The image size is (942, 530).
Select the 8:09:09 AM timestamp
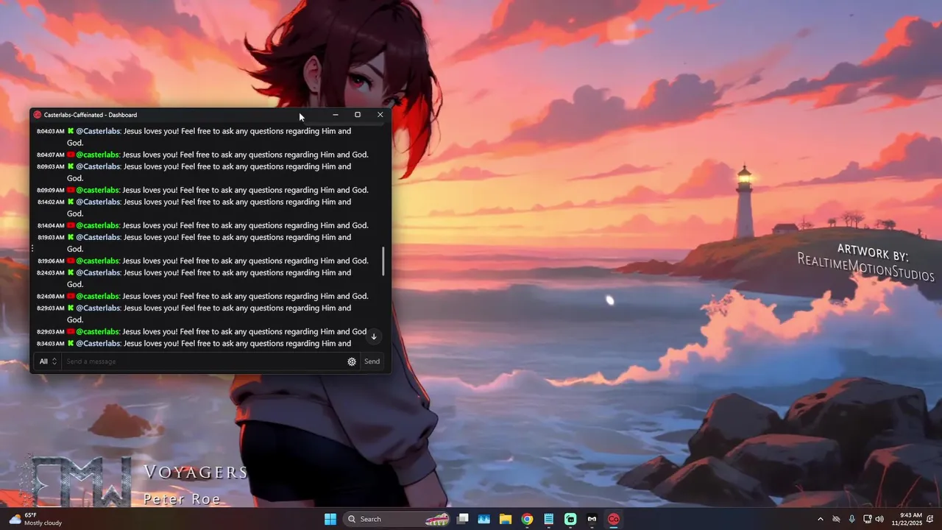point(51,191)
